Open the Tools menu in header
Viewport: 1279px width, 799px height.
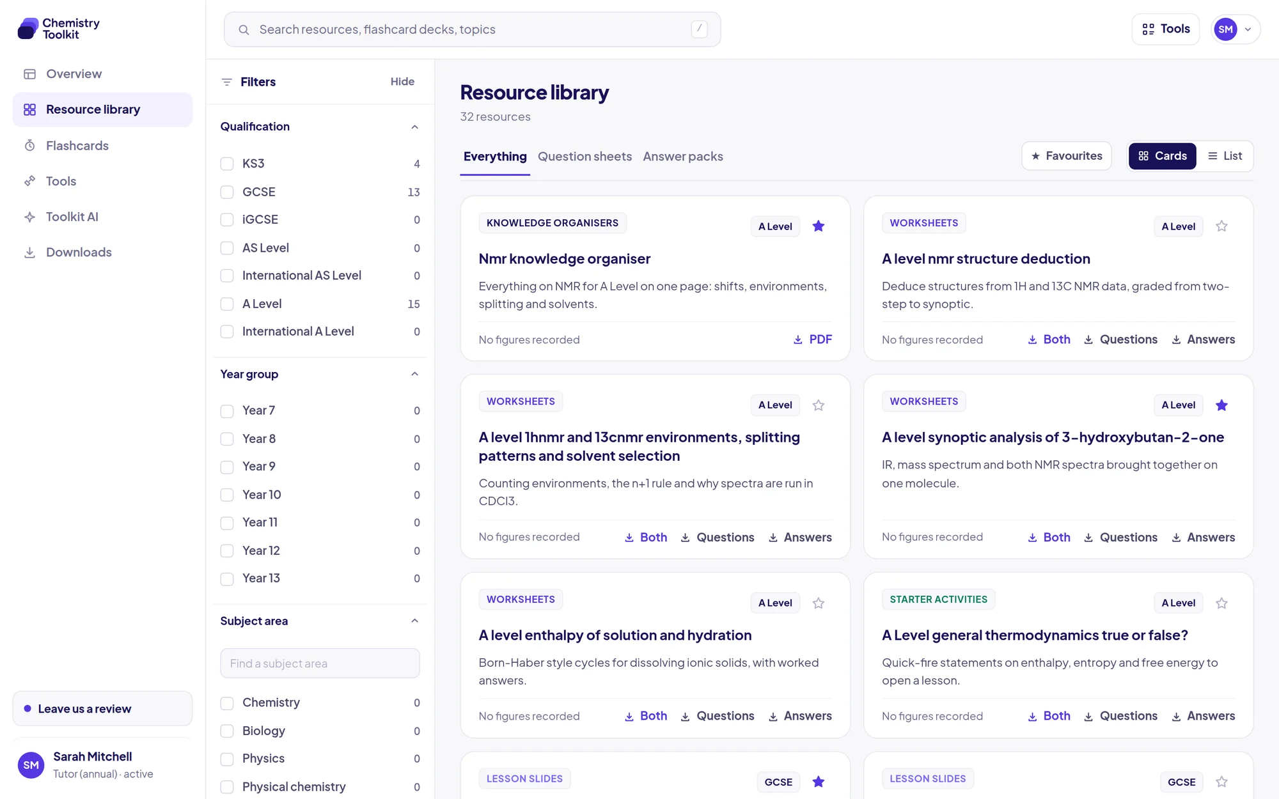1166,29
